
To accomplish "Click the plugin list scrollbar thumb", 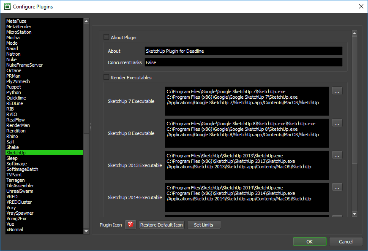I will [x=86, y=181].
